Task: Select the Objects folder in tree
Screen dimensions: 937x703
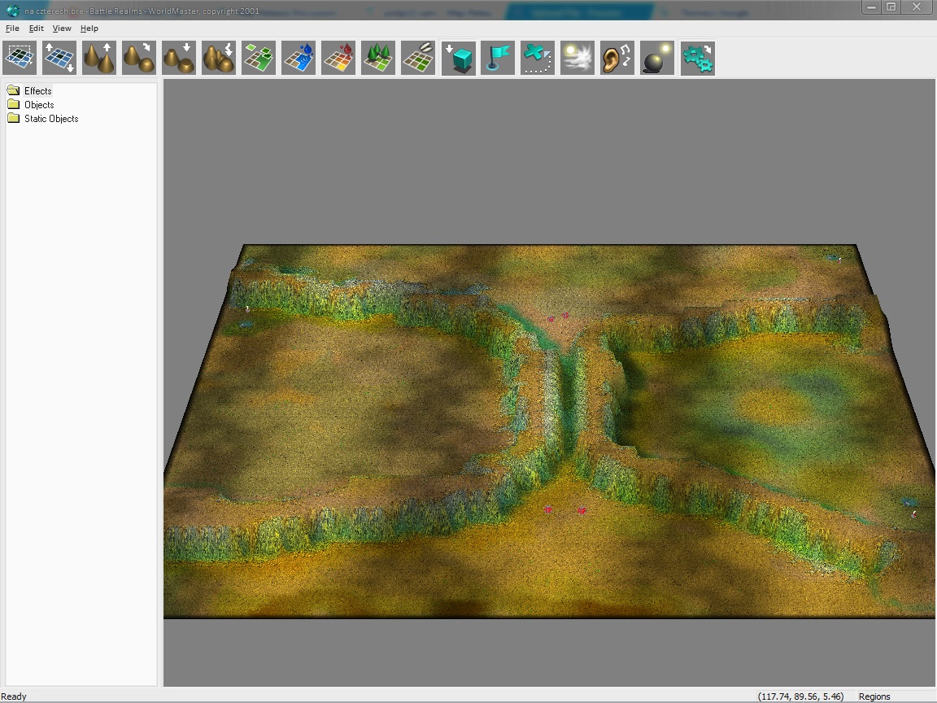Action: [39, 105]
